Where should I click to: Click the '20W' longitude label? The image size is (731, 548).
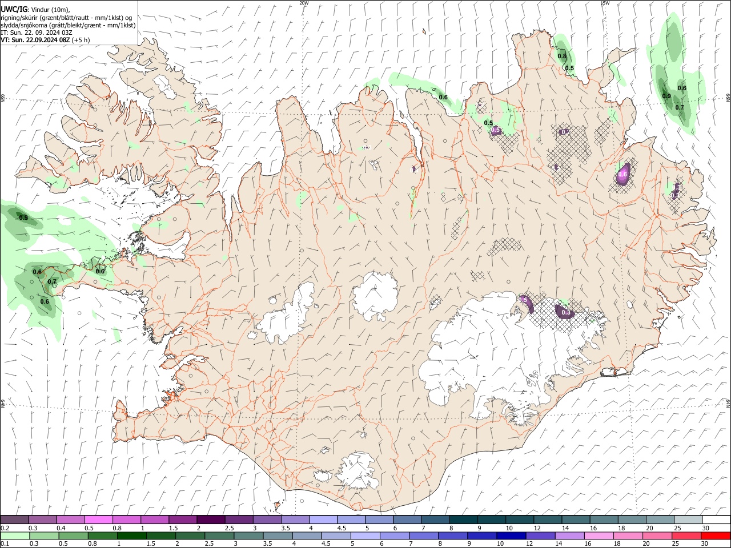[x=304, y=3]
